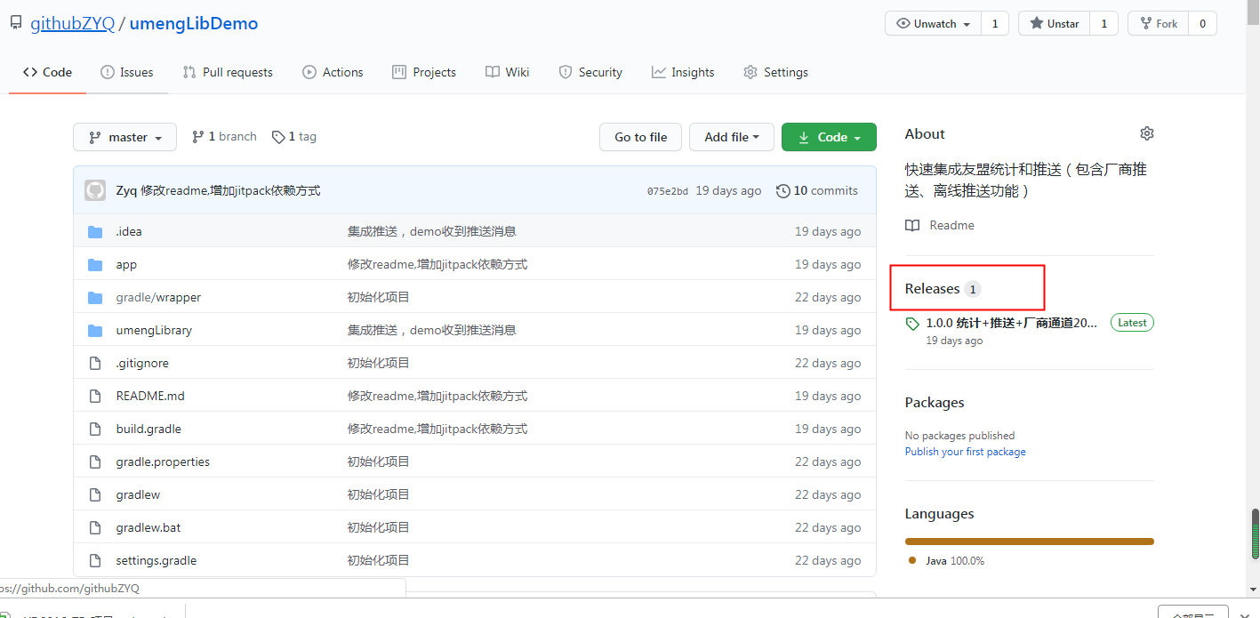Click Publish your first package link
Image resolution: width=1260 pixels, height=618 pixels.
pos(966,452)
